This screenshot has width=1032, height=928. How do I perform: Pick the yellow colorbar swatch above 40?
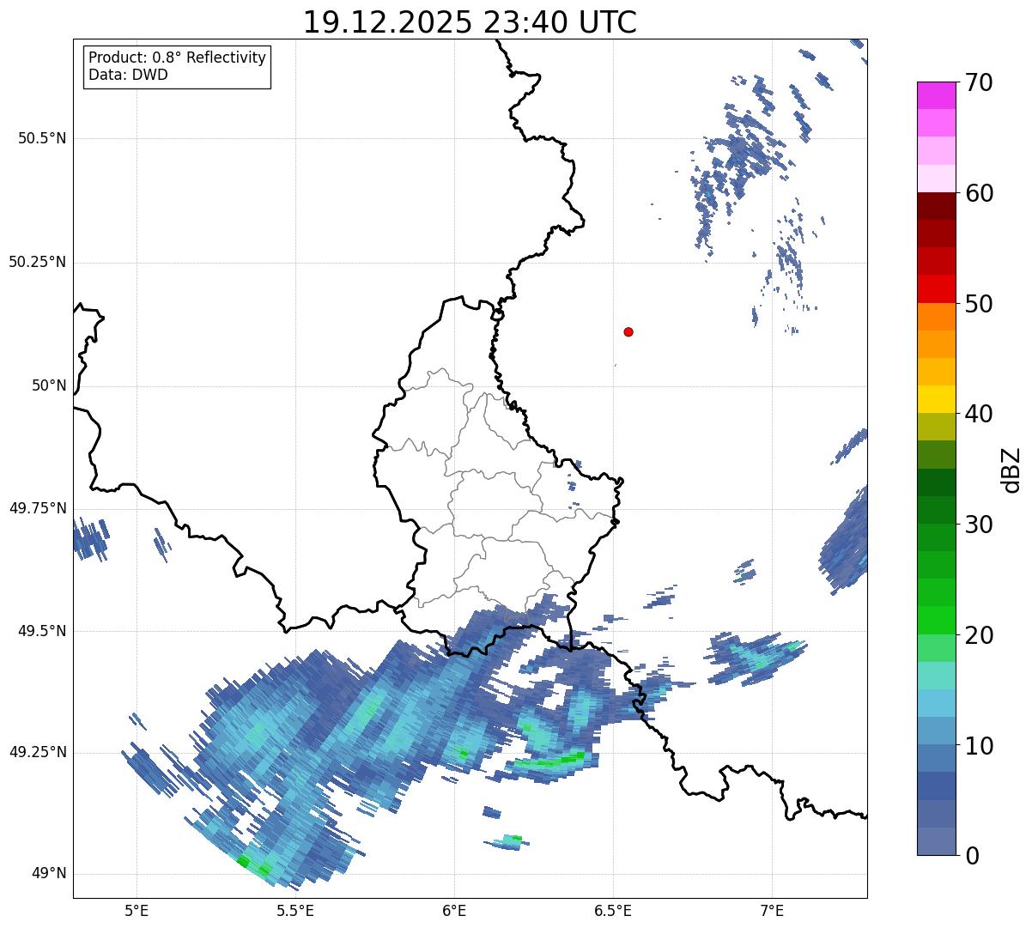click(x=937, y=399)
